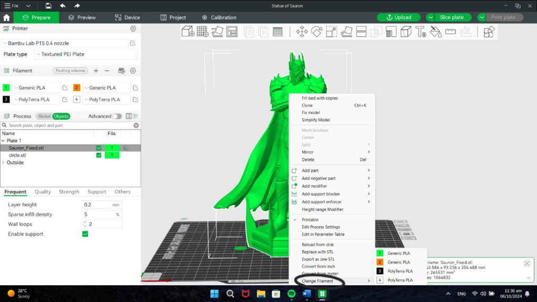This screenshot has width=537, height=302.
Task: Add a filament with the plus icon
Action: [96, 71]
